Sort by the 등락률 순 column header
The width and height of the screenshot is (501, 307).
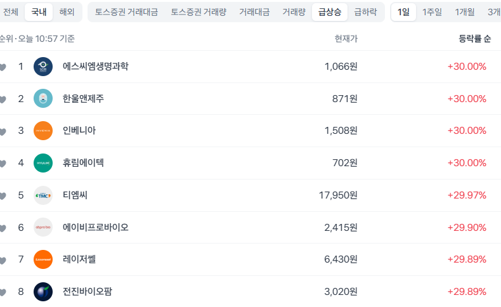(x=474, y=39)
